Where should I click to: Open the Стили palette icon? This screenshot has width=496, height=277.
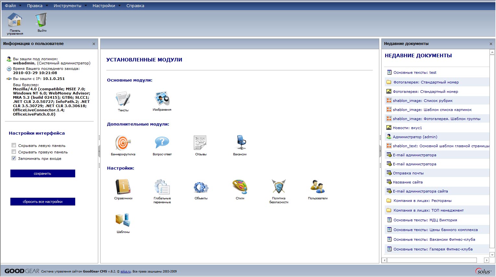240,189
